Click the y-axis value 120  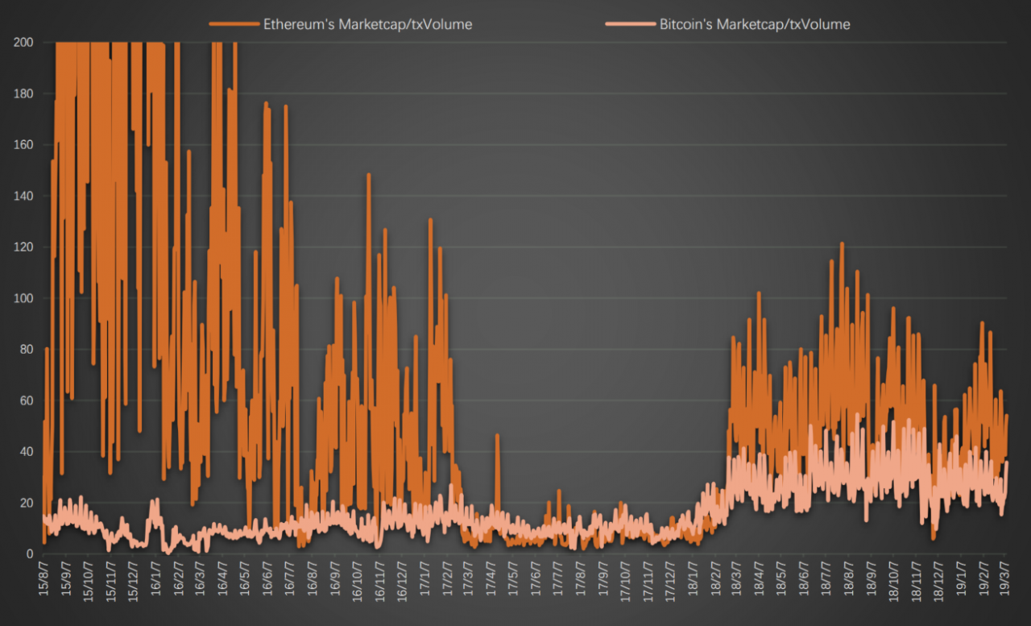[23, 247]
